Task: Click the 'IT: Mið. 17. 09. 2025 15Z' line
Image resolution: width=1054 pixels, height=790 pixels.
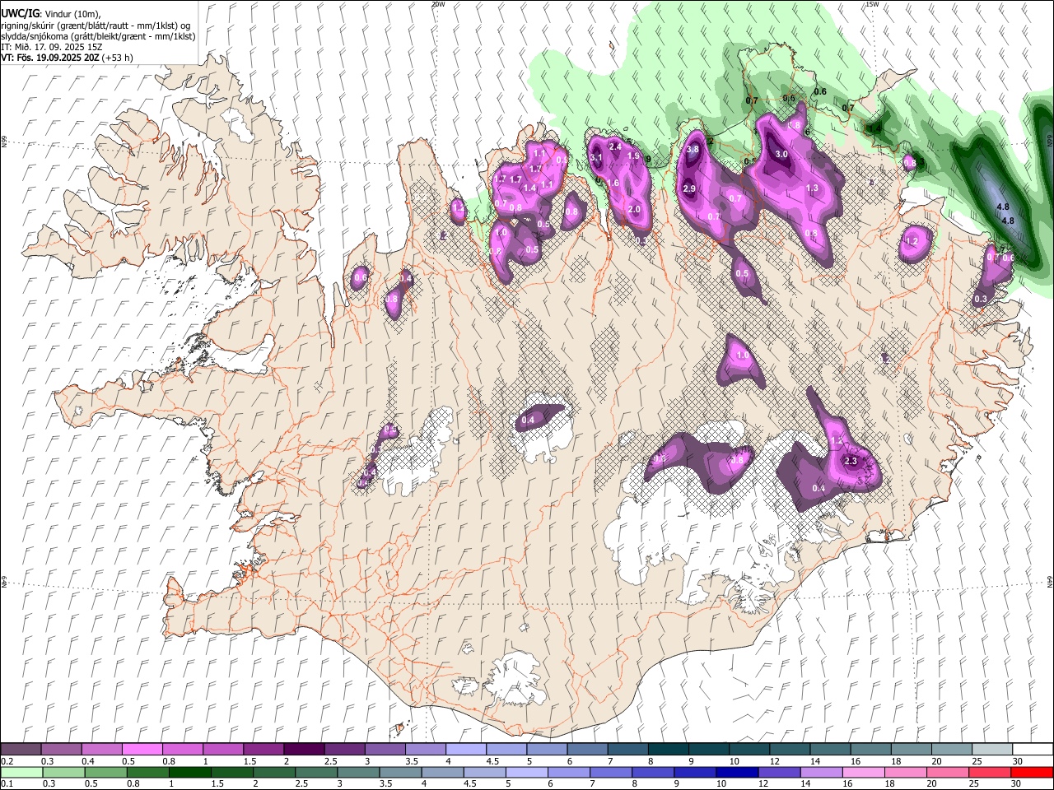Action: [51, 47]
